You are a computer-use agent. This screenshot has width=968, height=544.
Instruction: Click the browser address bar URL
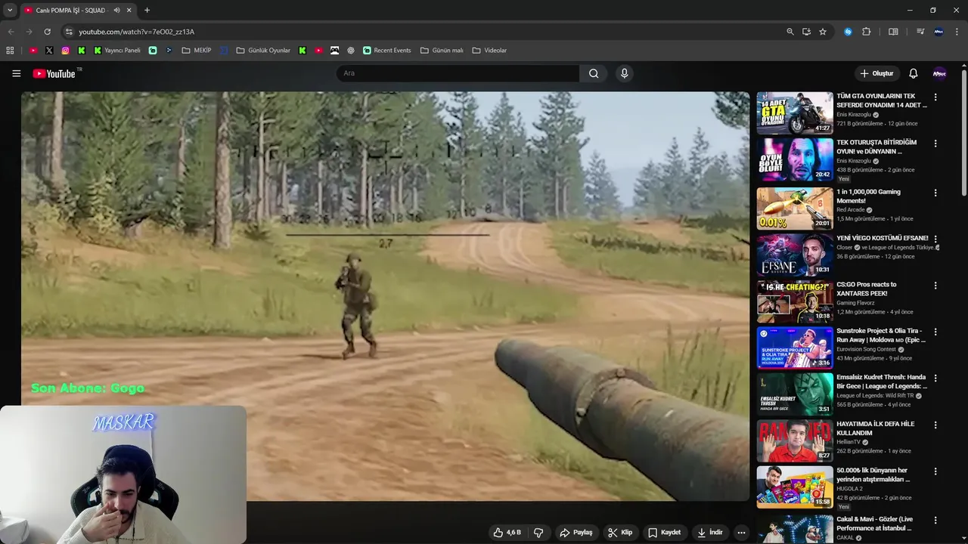(137, 32)
